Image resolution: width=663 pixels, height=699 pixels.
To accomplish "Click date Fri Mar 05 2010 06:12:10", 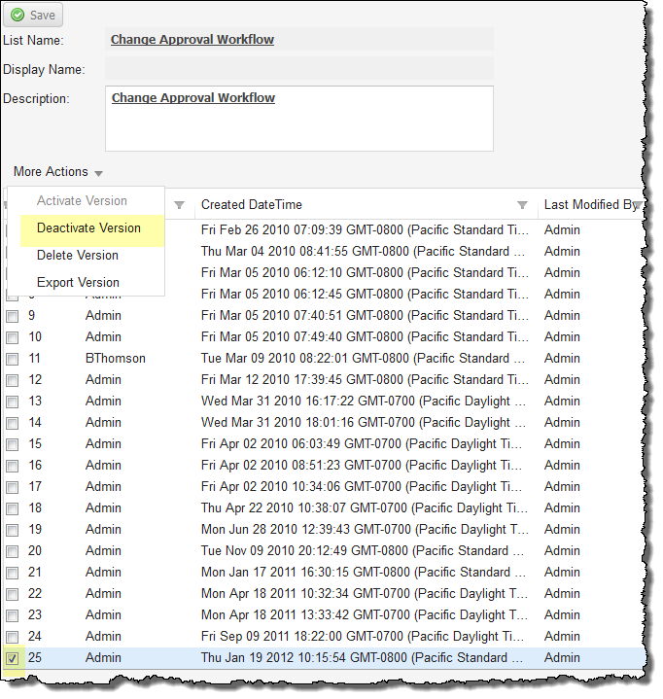I will (365, 272).
